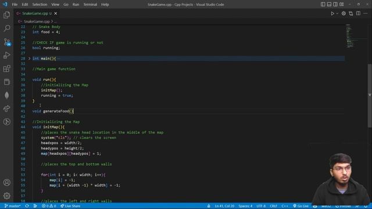Click Customize Layout icon in title bar
The image size is (372, 209).
click(342, 4)
